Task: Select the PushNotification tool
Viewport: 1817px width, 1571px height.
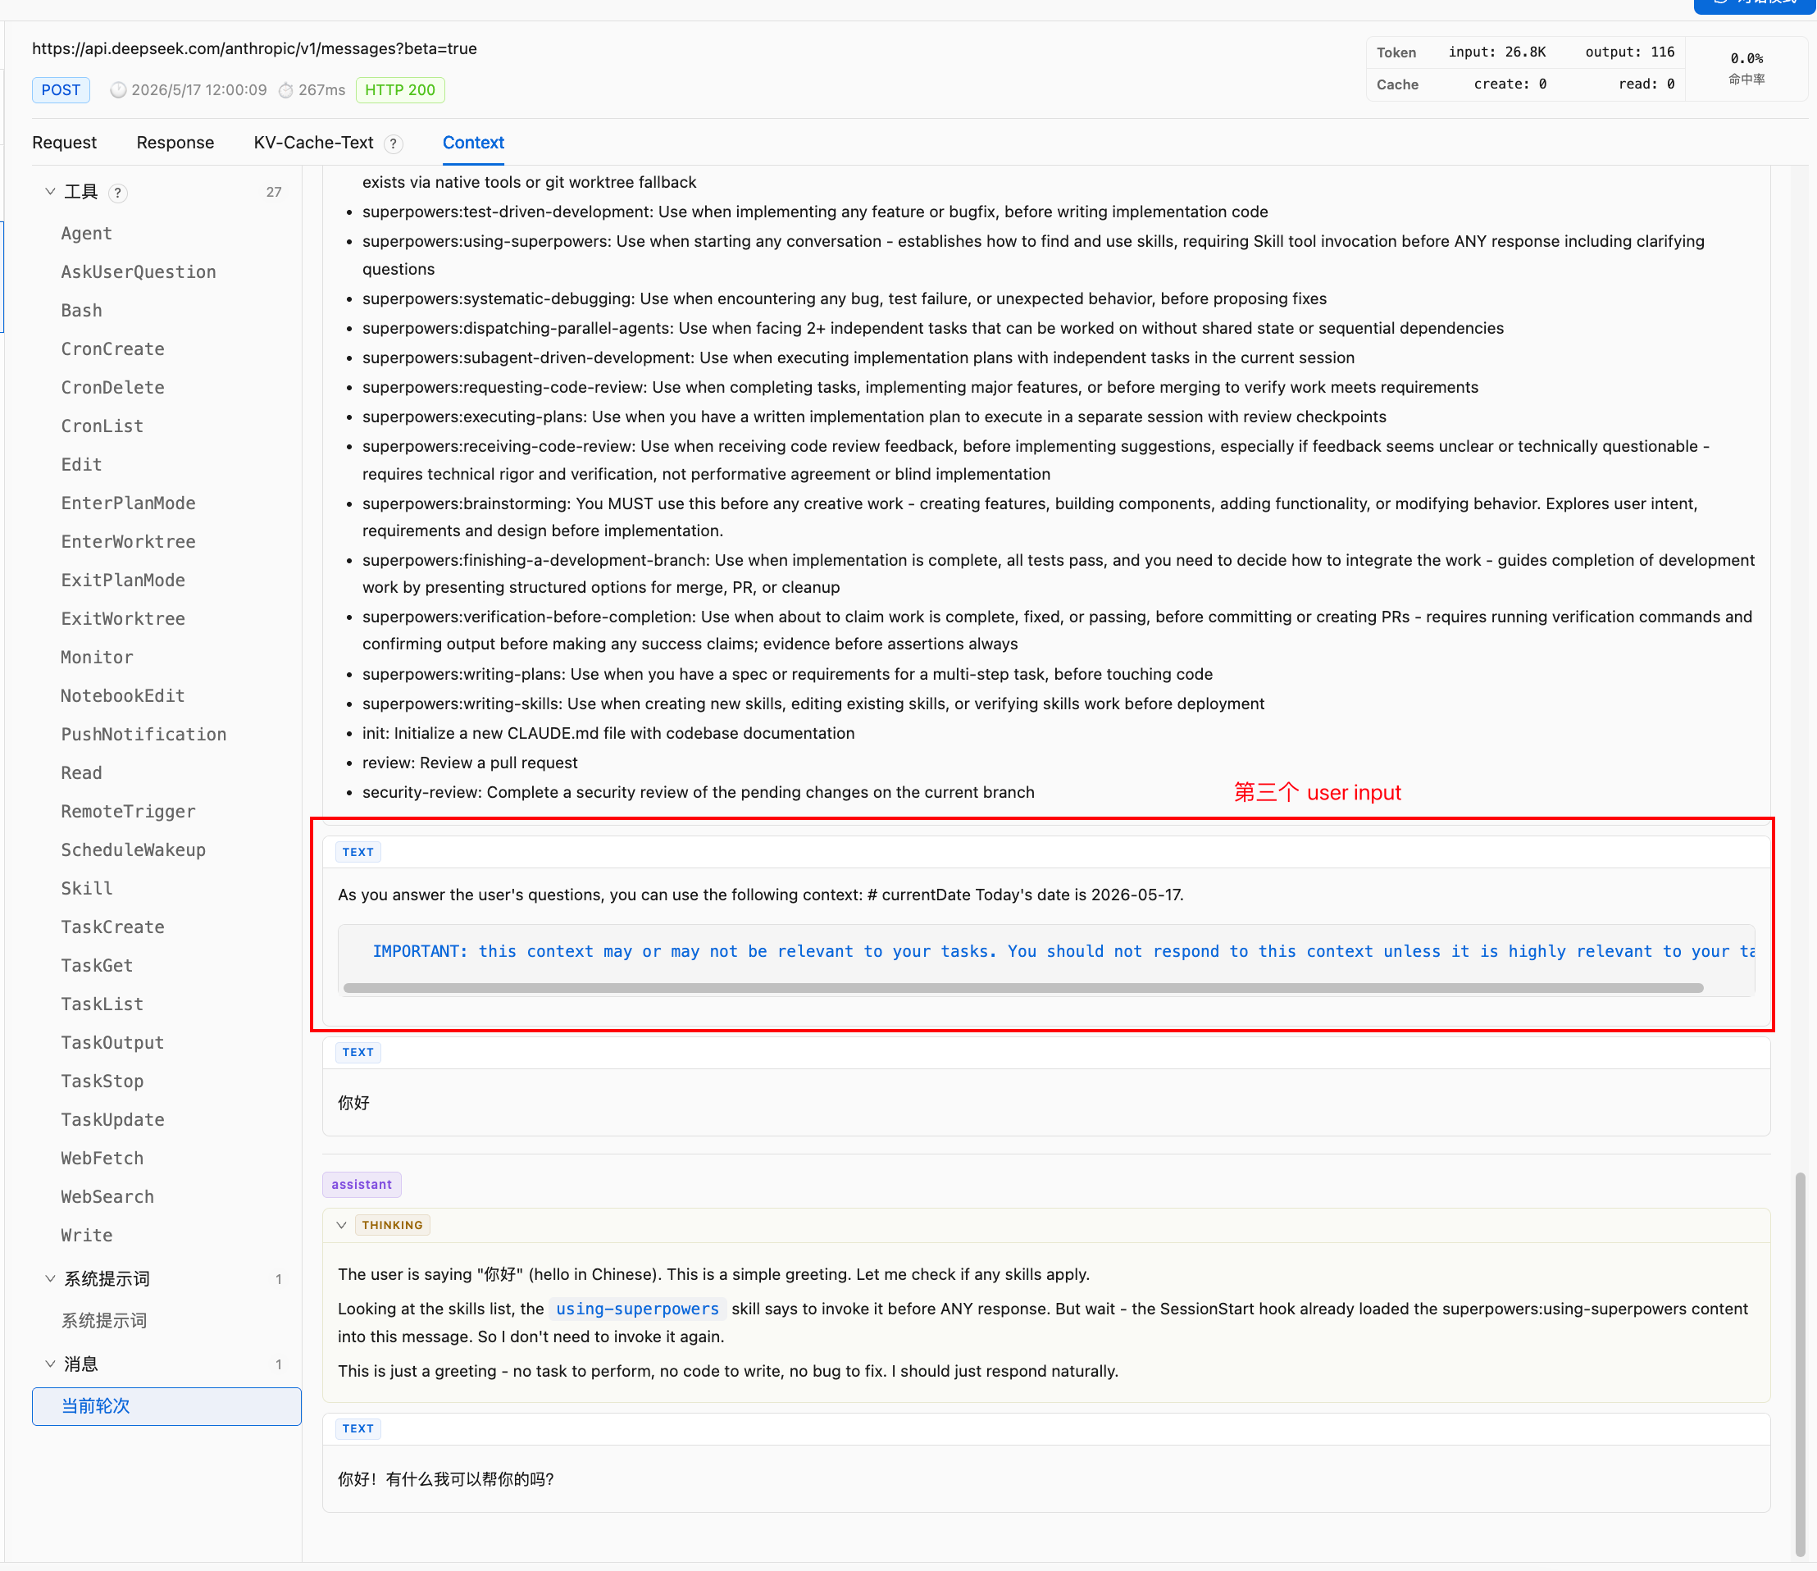Action: (x=143, y=736)
